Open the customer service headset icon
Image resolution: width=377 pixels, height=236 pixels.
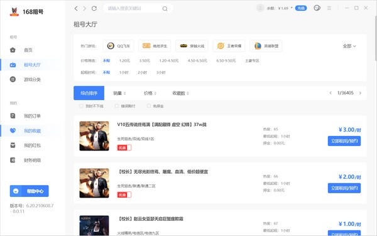317,8
